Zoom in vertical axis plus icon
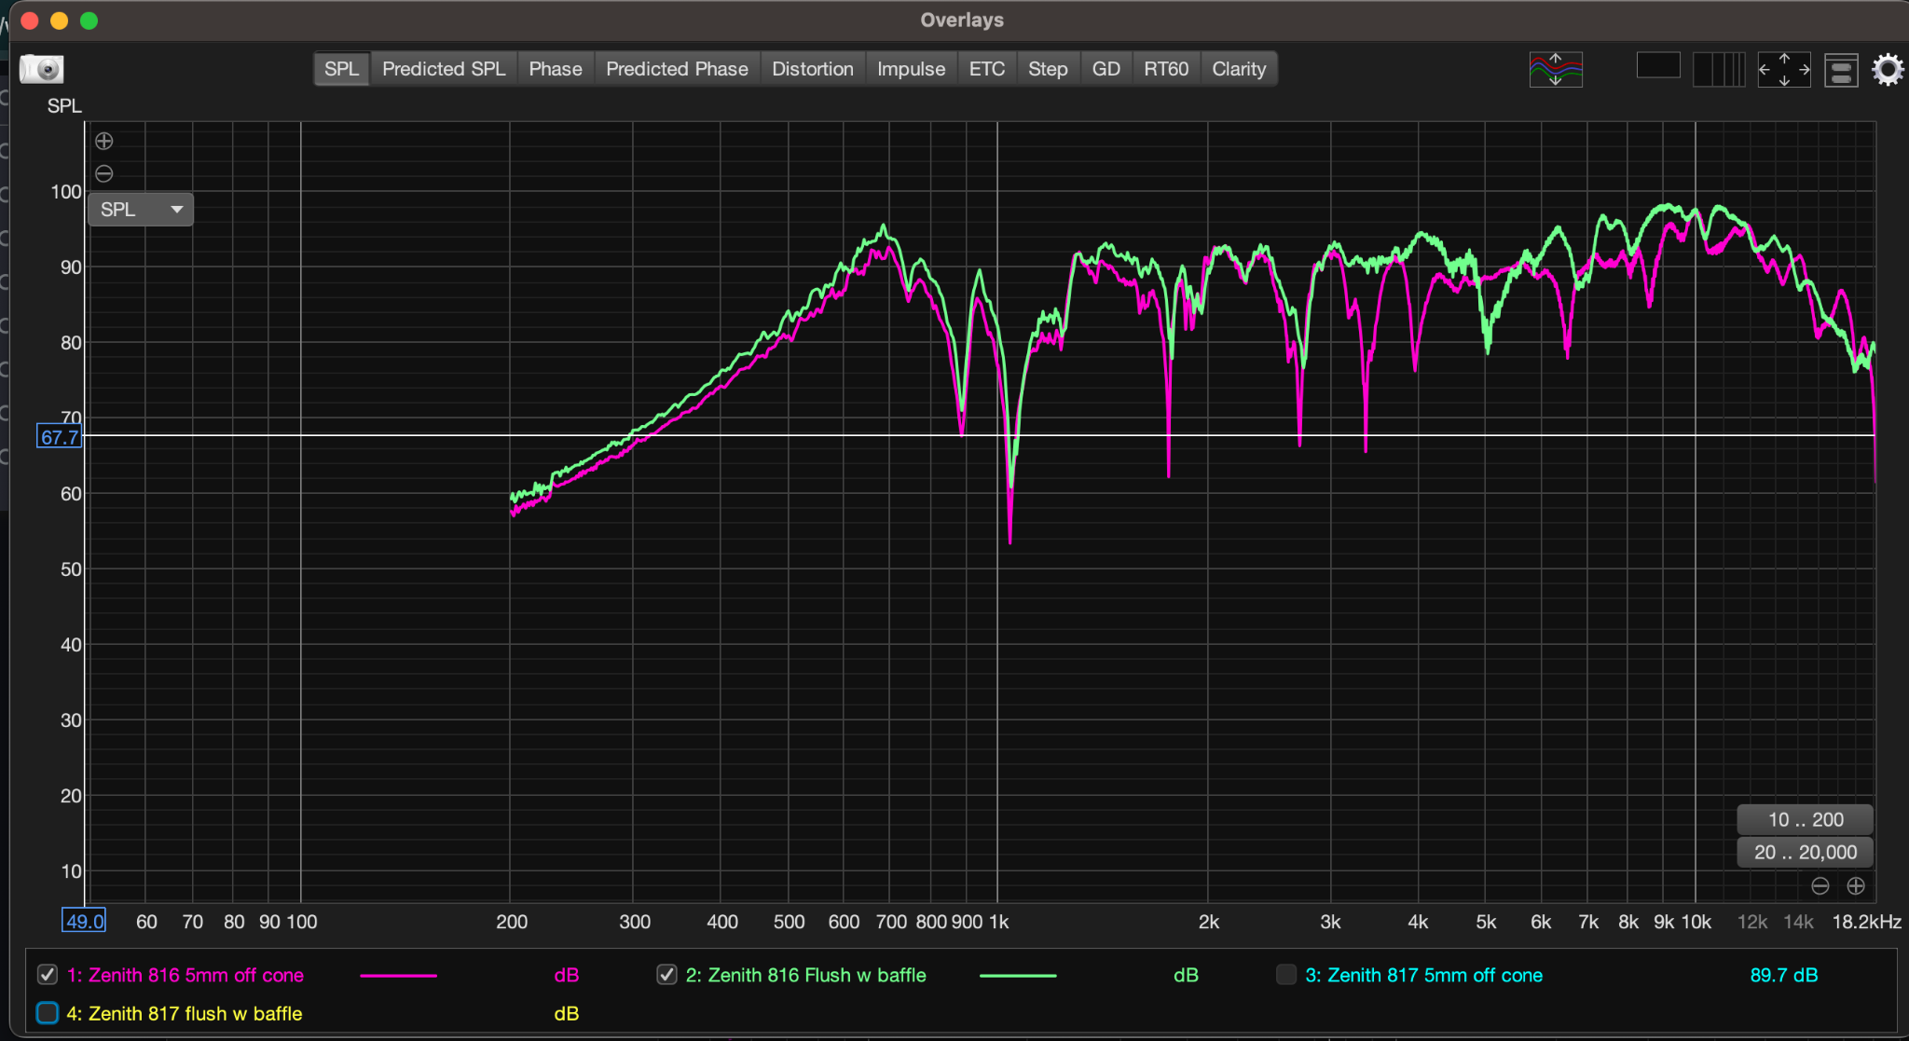Screen dimensions: 1909x1041 [104, 141]
